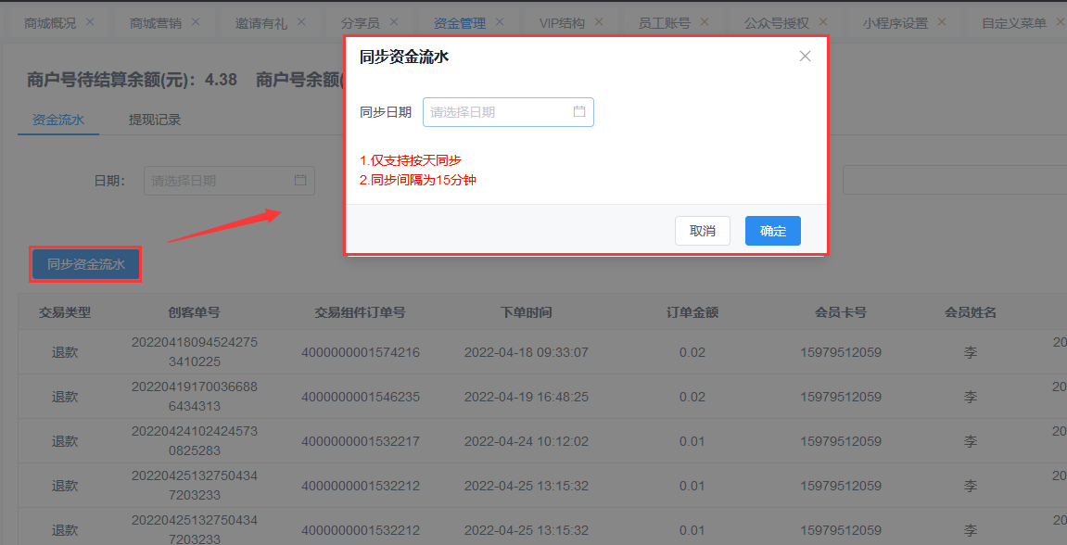Confirm with the 确定 button
The image size is (1067, 545).
(x=772, y=231)
